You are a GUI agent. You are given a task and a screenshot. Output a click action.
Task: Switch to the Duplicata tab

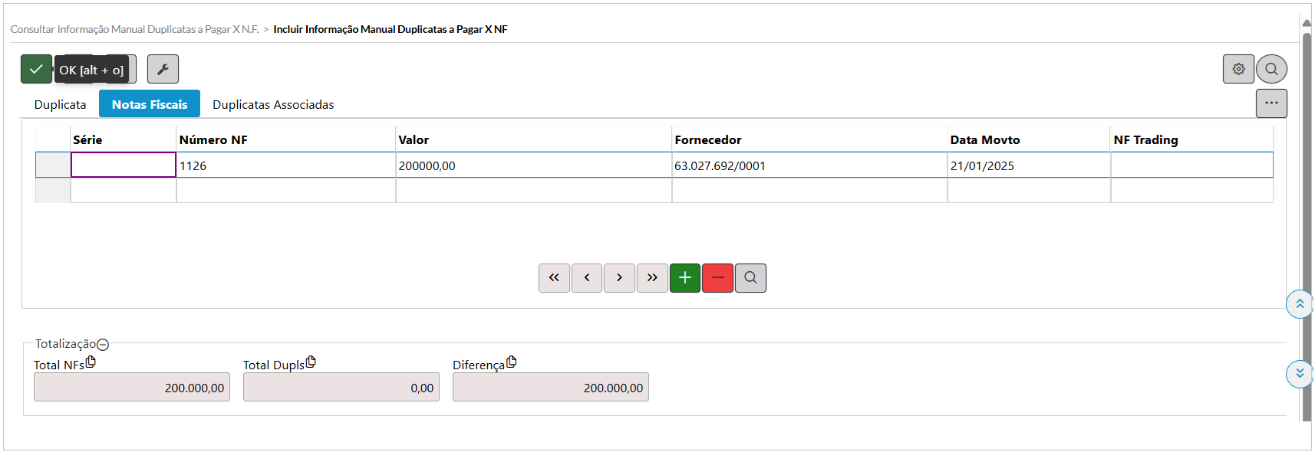pyautogui.click(x=60, y=104)
